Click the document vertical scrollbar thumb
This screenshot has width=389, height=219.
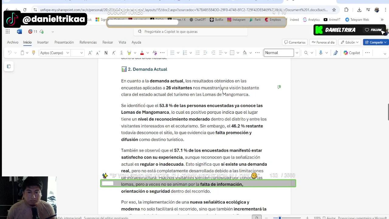(x=388, y=112)
